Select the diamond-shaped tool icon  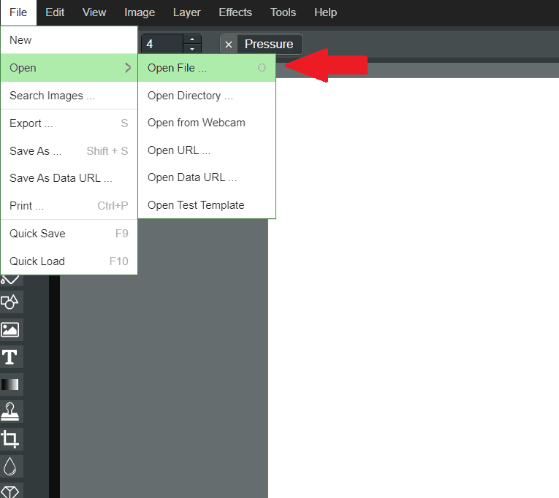11,491
